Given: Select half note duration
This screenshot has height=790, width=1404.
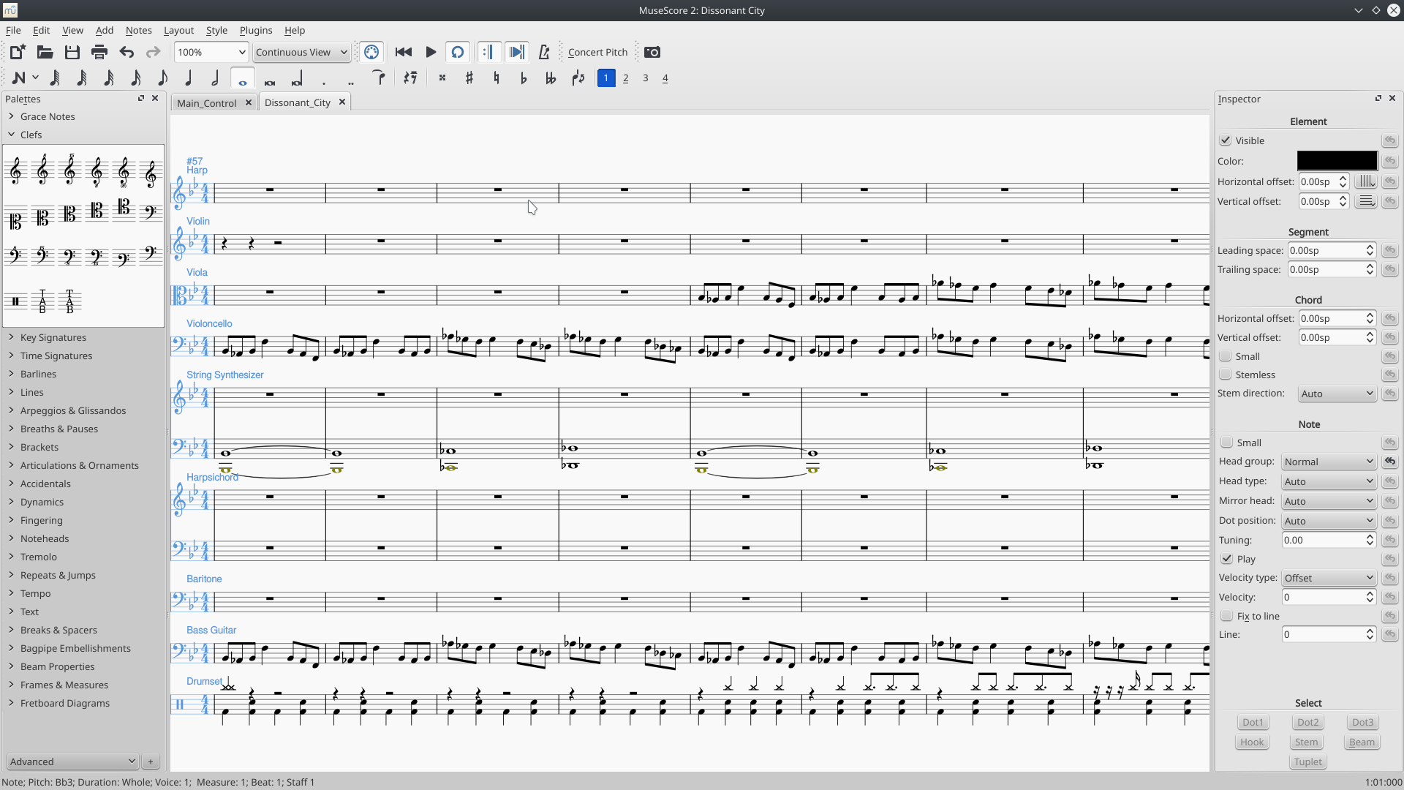Looking at the screenshot, I should tap(215, 78).
